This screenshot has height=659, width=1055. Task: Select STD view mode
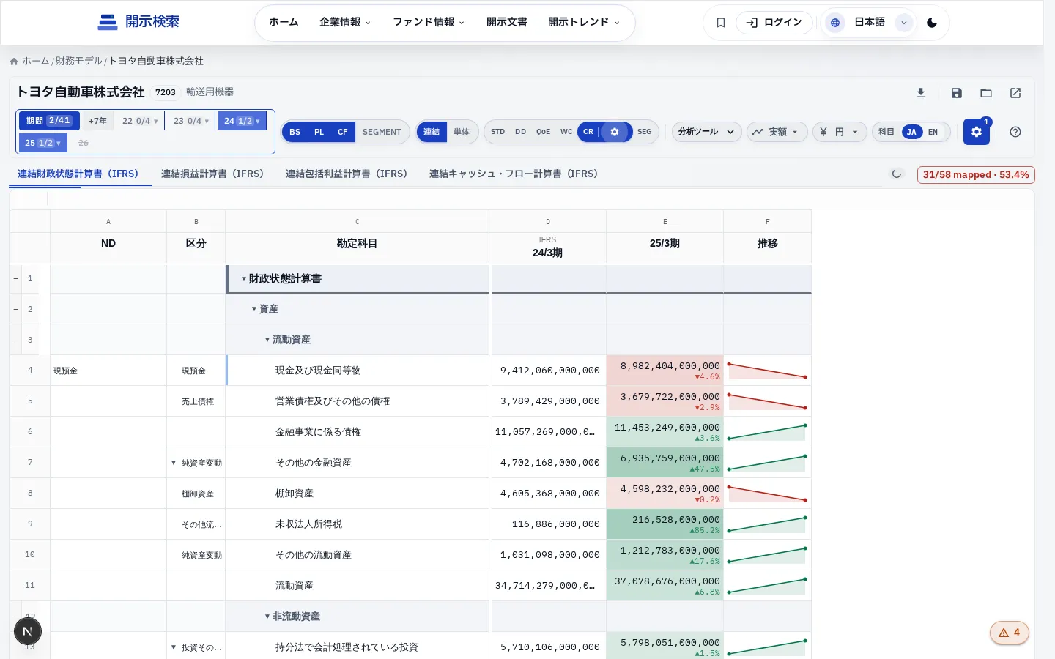[x=498, y=132]
